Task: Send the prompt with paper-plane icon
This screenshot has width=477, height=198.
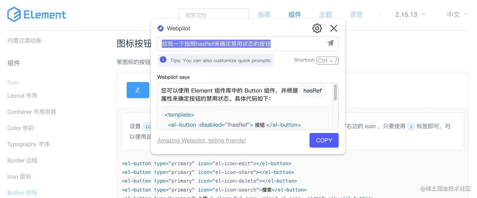Action: 330,43
